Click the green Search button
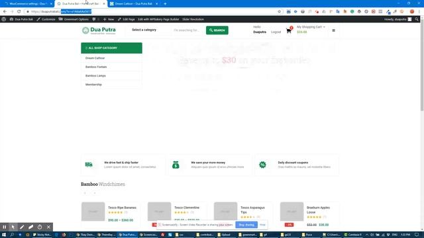This screenshot has width=424, height=238. (217, 30)
